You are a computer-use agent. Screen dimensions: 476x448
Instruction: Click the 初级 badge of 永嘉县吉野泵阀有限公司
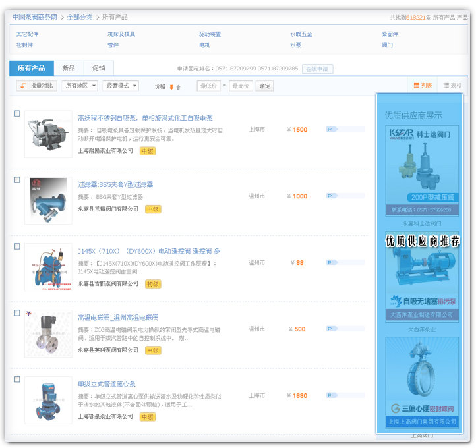[x=153, y=284]
